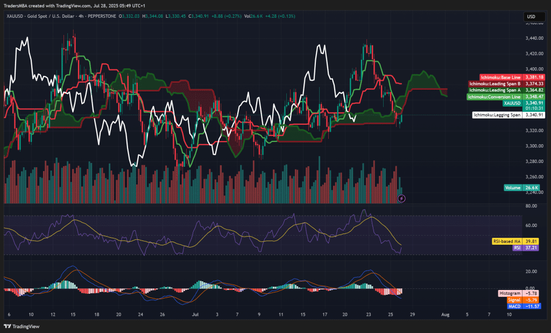Click the Jul marker on time axis
Screen dimensions: 551x333
tap(195, 313)
